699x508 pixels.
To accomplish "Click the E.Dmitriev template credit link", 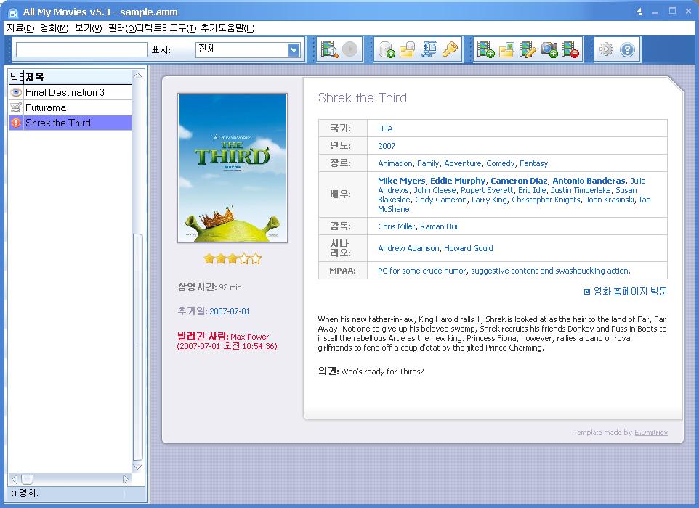I will (x=651, y=433).
